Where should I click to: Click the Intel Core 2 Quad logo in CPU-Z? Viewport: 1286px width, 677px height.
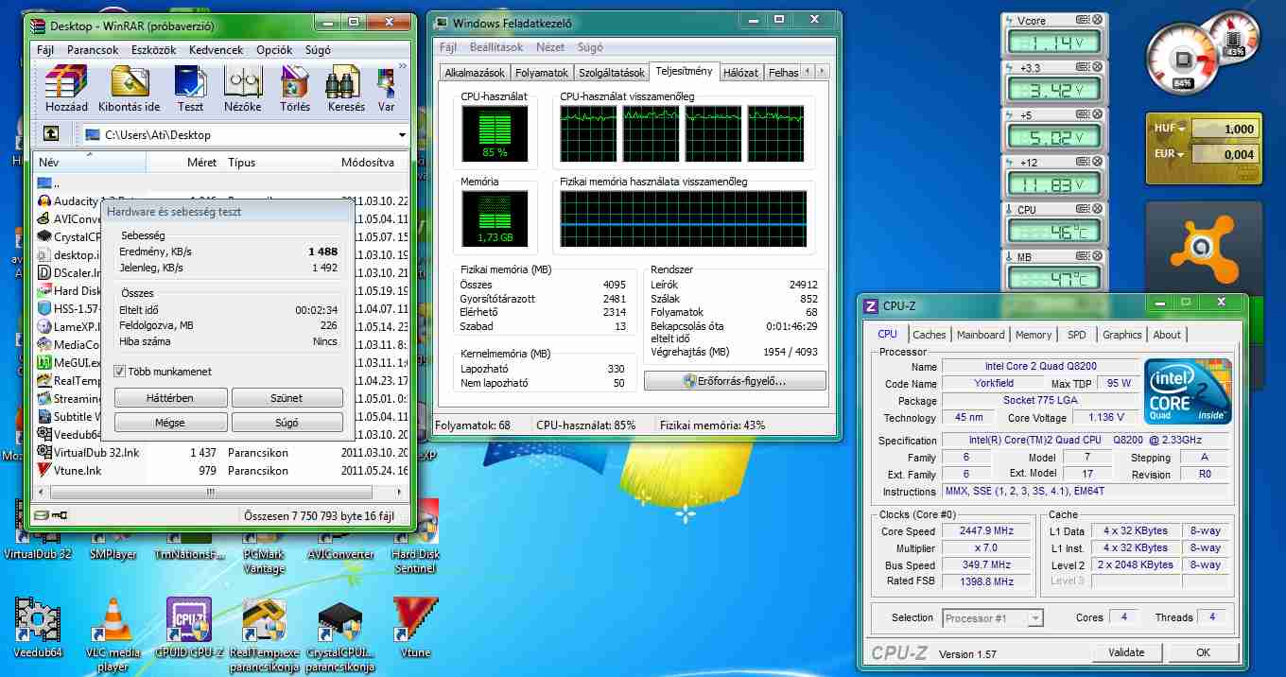click(1189, 392)
